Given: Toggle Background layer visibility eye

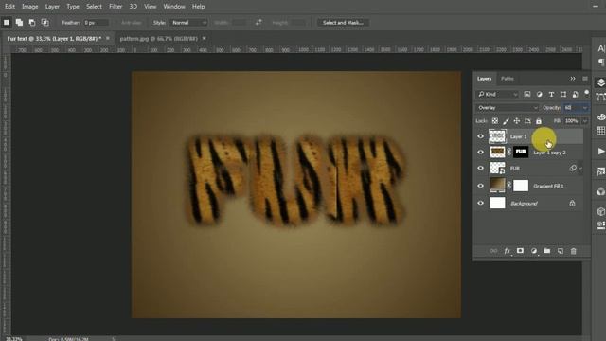Looking at the screenshot, I should (x=480, y=203).
